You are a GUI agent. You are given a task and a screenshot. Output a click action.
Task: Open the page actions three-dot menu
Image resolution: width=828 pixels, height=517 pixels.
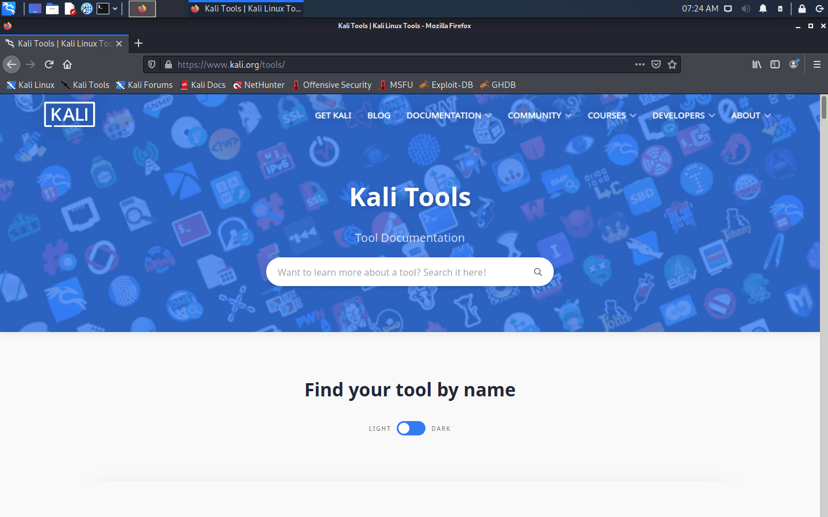640,64
